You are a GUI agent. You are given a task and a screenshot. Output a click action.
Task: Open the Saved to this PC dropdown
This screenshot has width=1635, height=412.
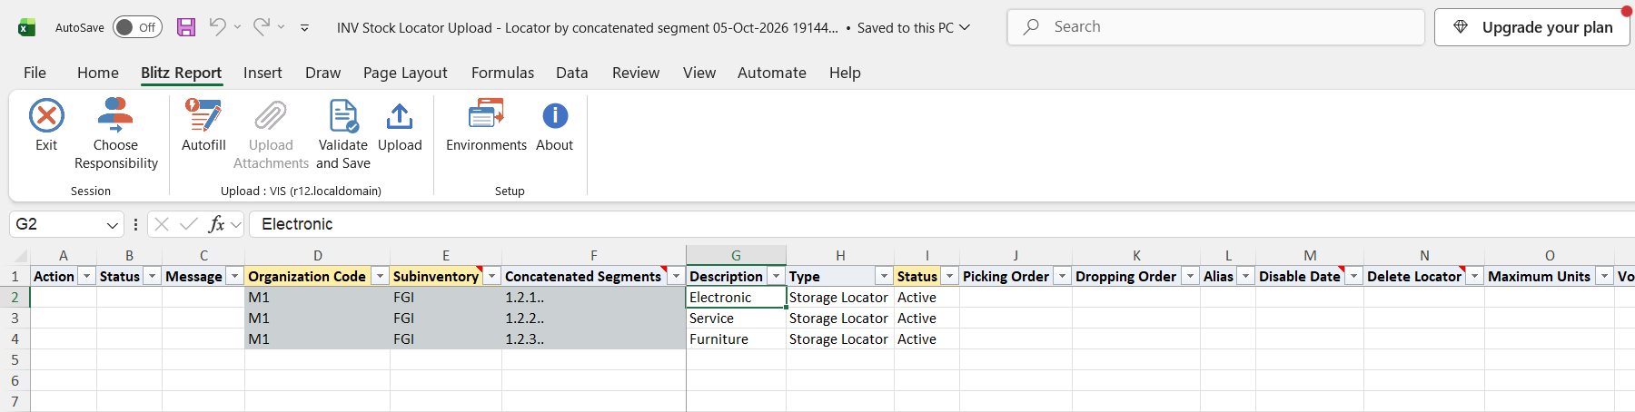965,28
